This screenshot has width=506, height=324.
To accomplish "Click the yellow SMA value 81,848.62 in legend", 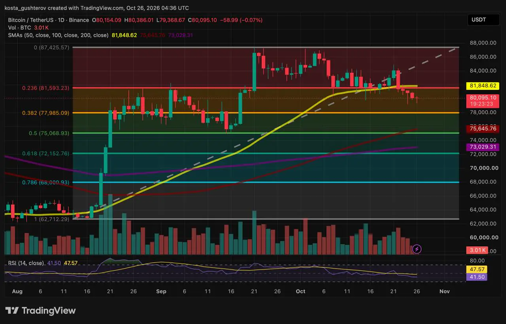I will (x=125, y=35).
